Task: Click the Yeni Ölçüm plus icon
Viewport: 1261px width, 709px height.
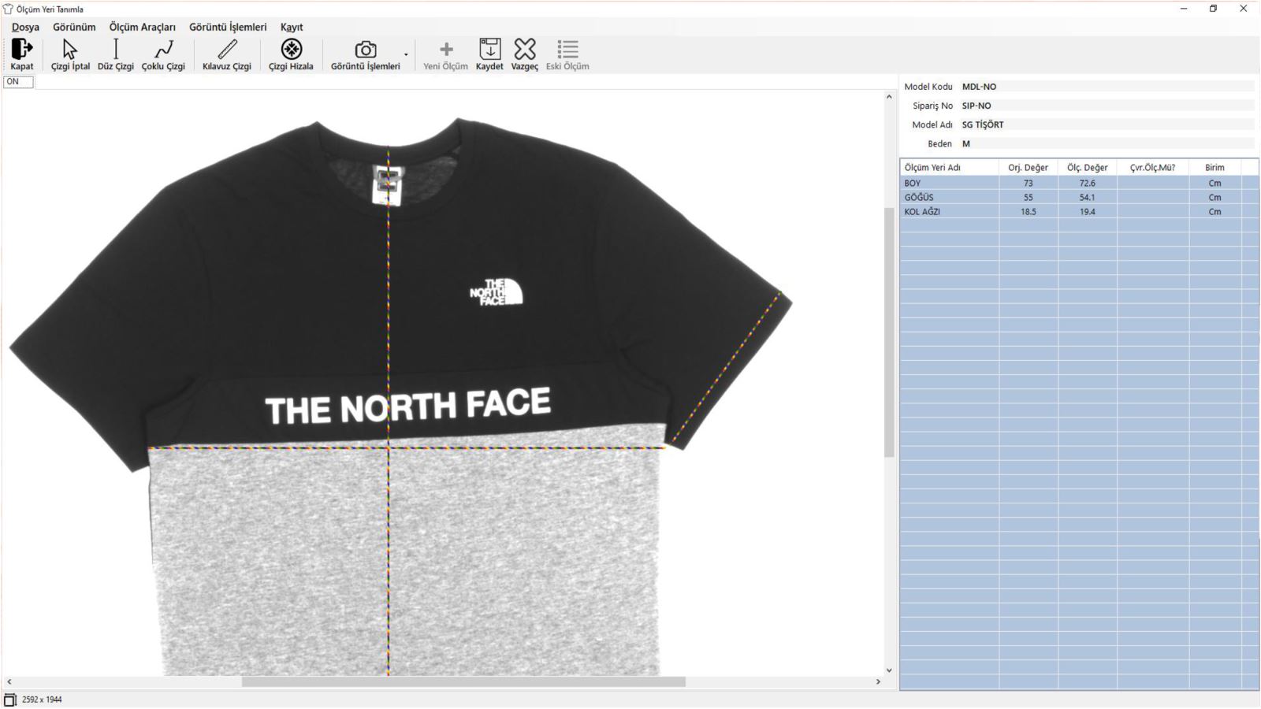Action: (x=446, y=50)
